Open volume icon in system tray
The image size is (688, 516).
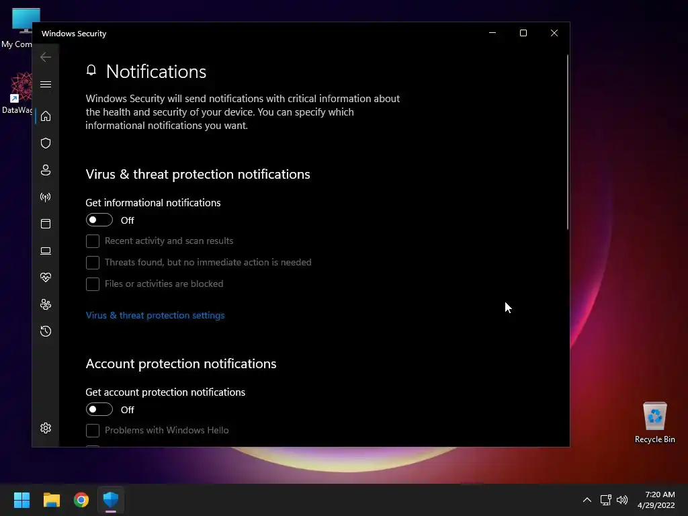pyautogui.click(x=622, y=500)
